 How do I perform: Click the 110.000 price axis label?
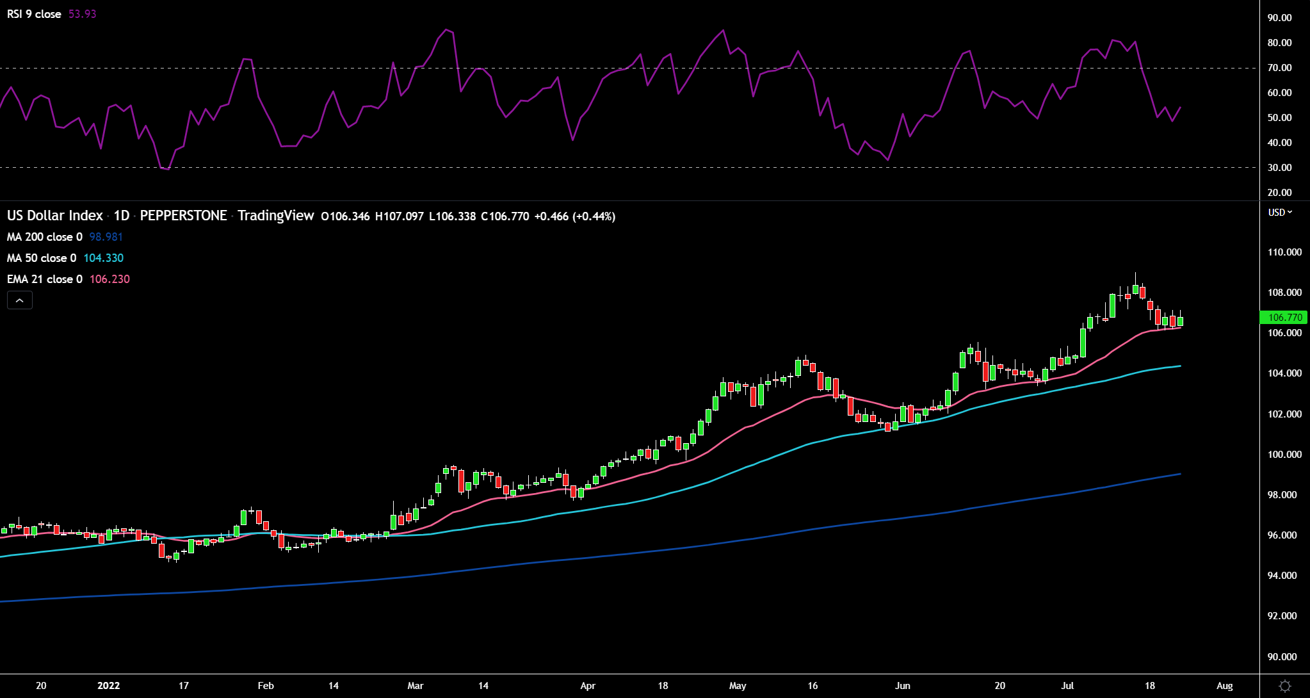pyautogui.click(x=1284, y=252)
